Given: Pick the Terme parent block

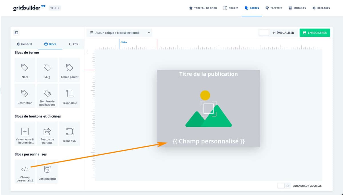Looking at the screenshot, I should (x=69, y=70).
